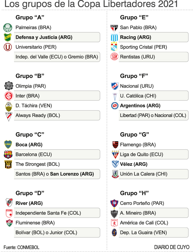The image size is (193, 252).
Task: Click the Palmeiras club crest
Action: pos(8,28)
